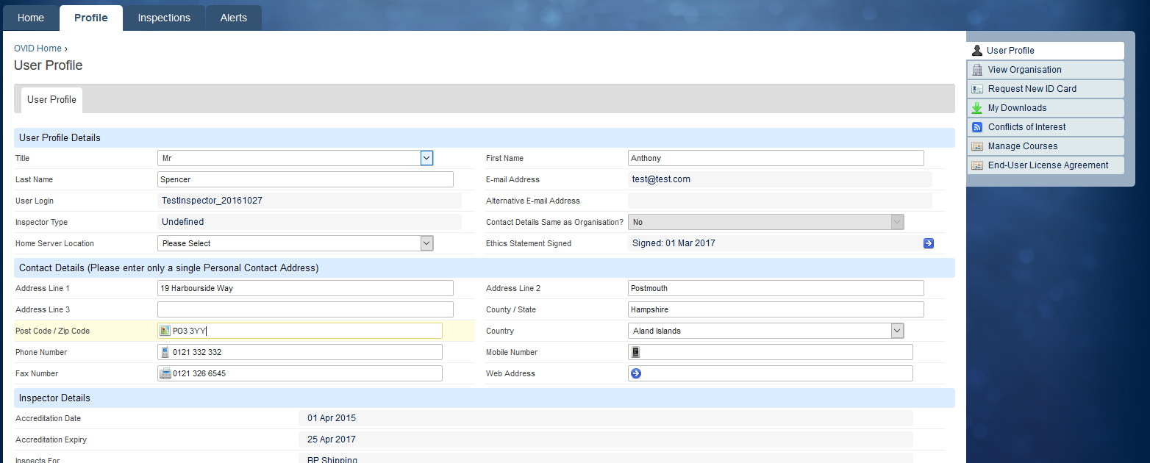Click the blue arrow beside Ethics Statement Signed
Screen dimensions: 1150x463
coord(929,243)
